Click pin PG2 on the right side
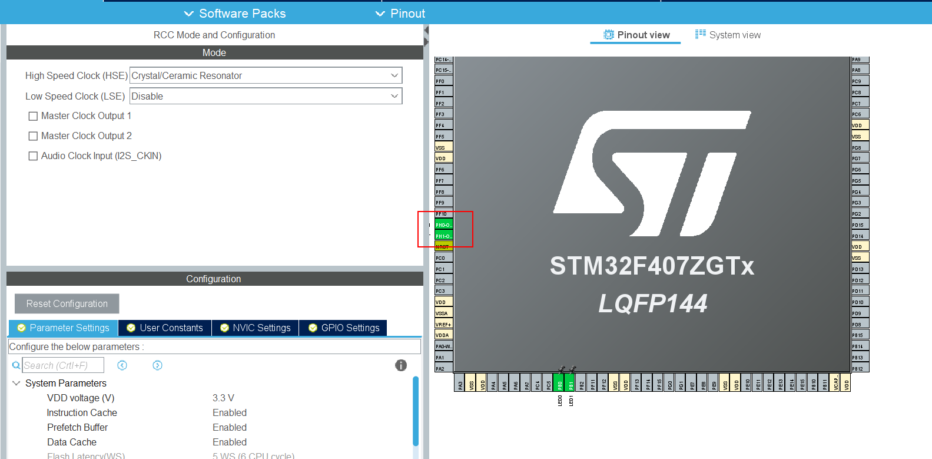This screenshot has width=932, height=459. 860,213
